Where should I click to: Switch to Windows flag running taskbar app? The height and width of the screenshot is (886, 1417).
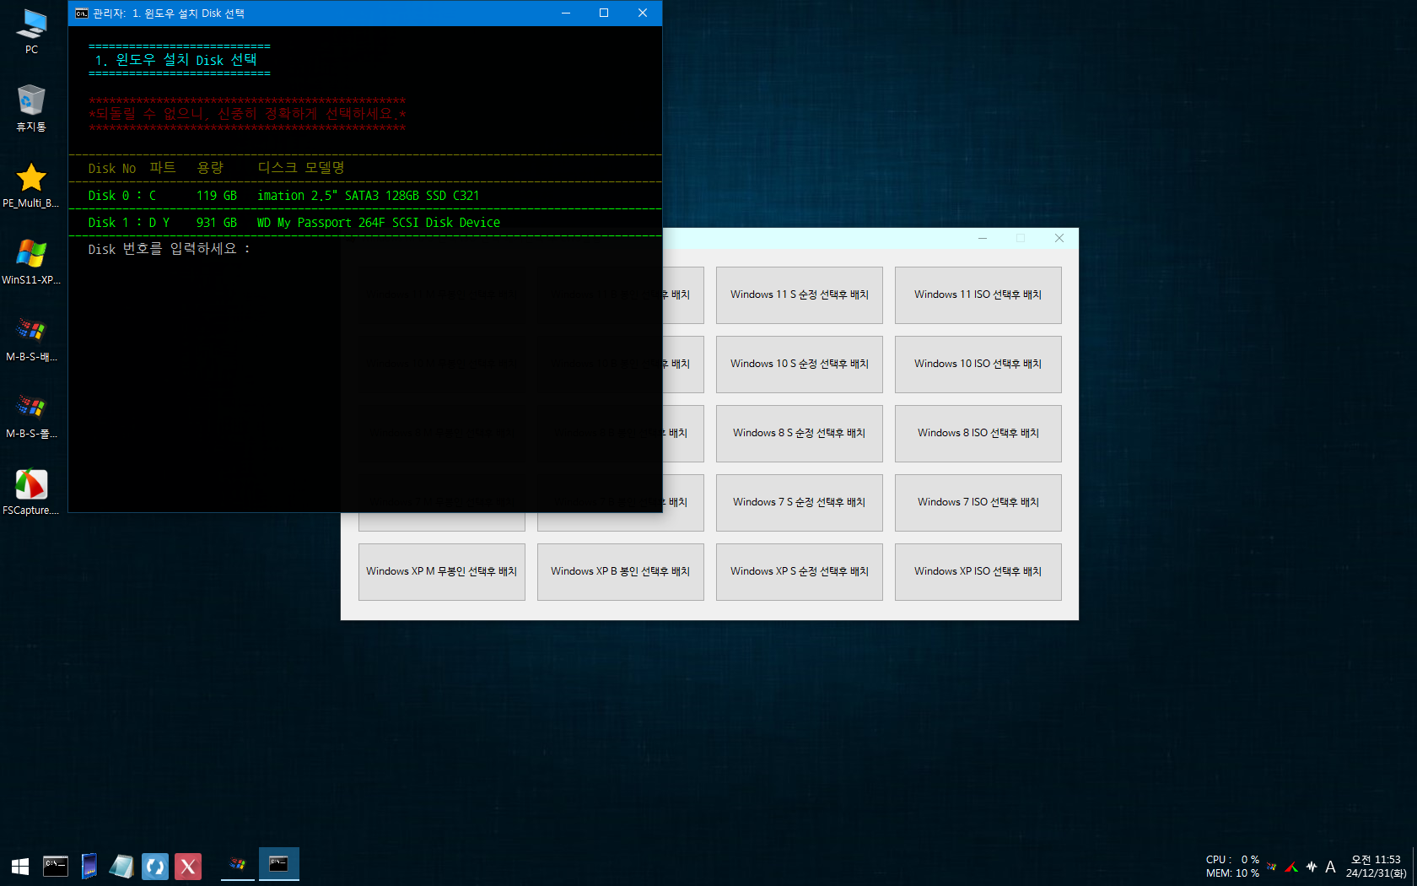238,864
